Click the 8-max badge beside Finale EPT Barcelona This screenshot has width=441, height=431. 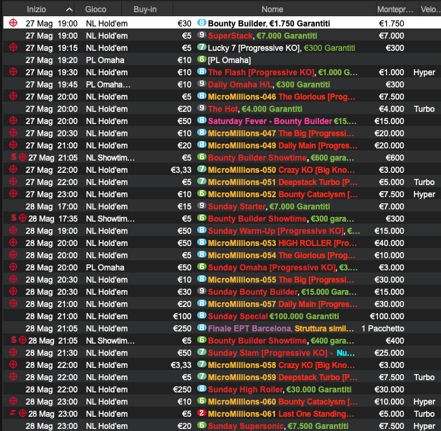pos(201,327)
